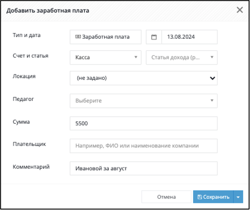Open the Сохранить split-button arrow
250x210 pixels.
coord(238,197)
